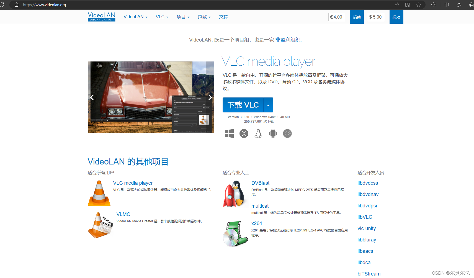Expand the 项目 navigation menu

[x=183, y=17]
